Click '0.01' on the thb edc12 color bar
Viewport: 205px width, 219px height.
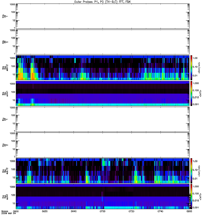tap(195, 76)
